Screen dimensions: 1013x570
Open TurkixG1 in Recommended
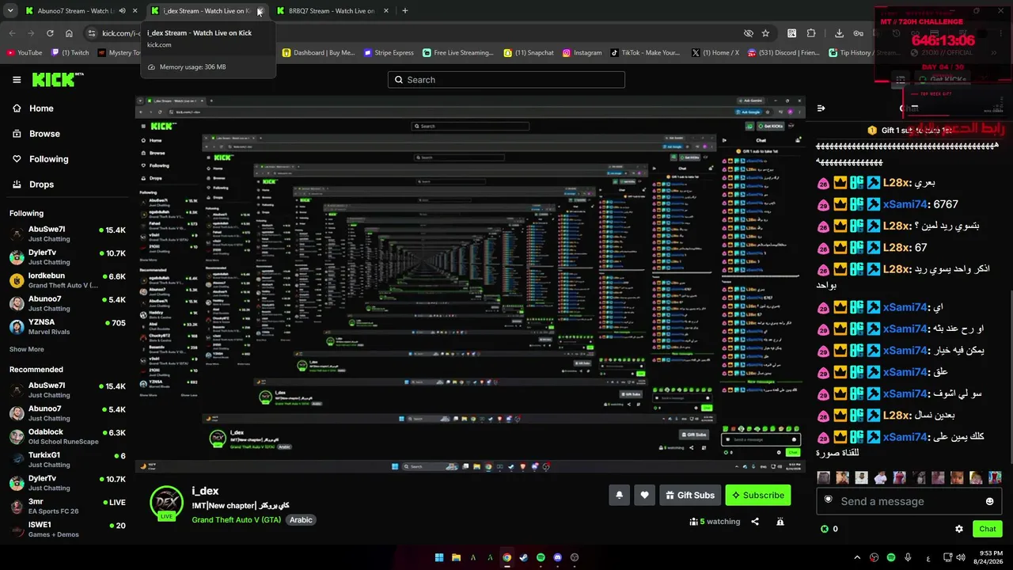coord(68,460)
